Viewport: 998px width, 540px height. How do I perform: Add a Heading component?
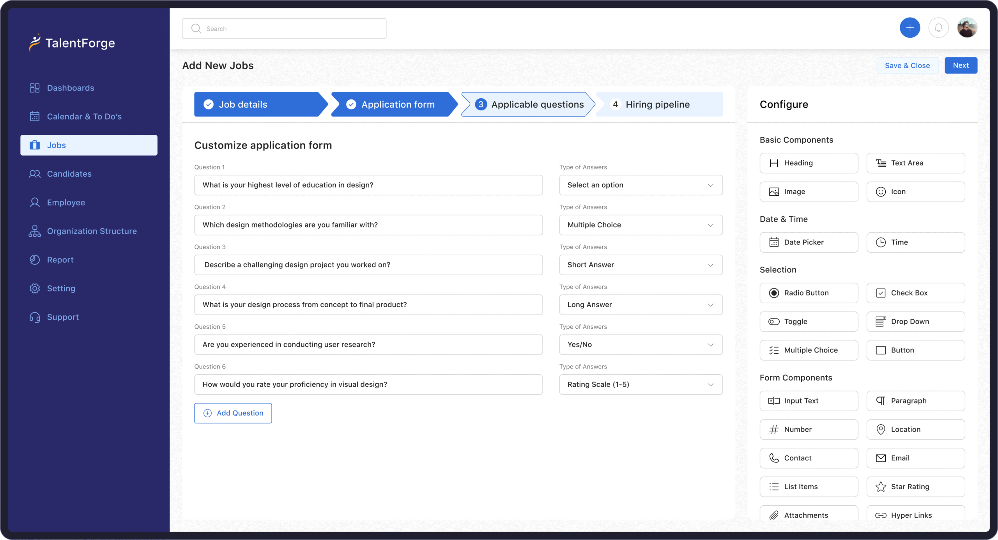coord(809,163)
